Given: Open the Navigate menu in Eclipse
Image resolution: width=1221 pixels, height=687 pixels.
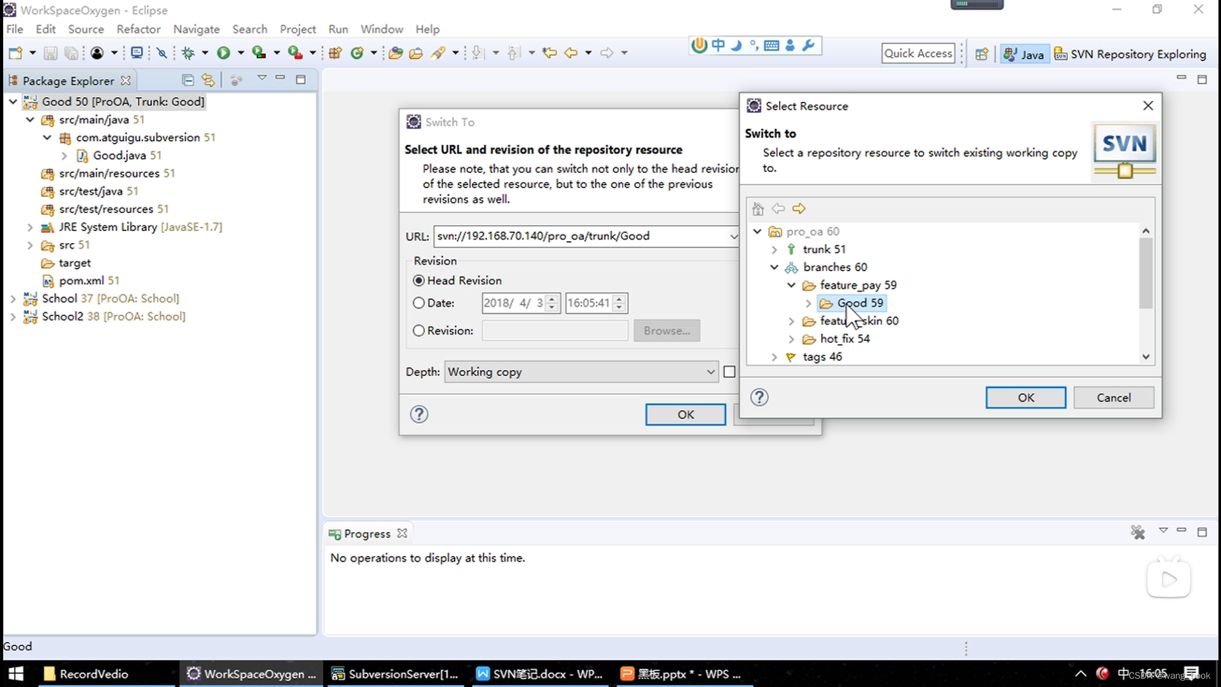Looking at the screenshot, I should click(197, 29).
